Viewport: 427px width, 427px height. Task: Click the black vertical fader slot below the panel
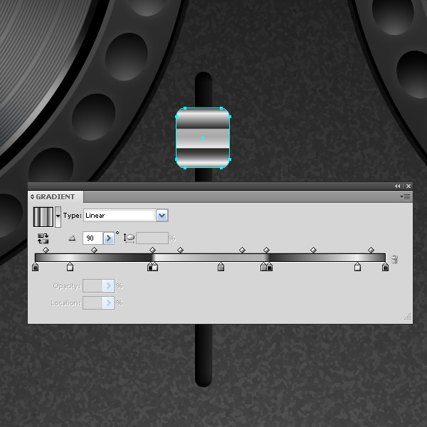204,355
